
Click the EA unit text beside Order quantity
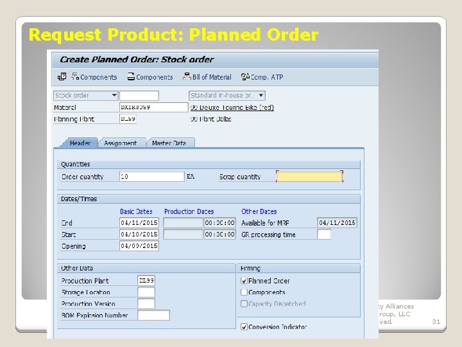191,177
